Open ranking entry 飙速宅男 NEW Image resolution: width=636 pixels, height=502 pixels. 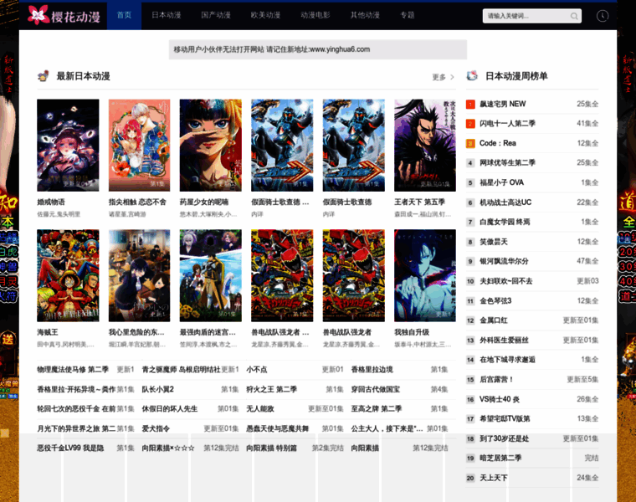(503, 105)
